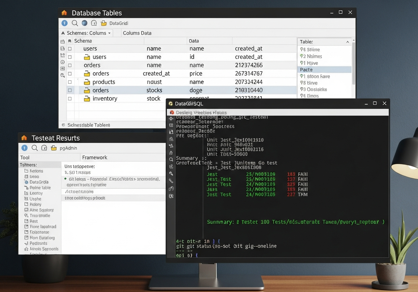Click the ndust cell in products row

(x=154, y=82)
